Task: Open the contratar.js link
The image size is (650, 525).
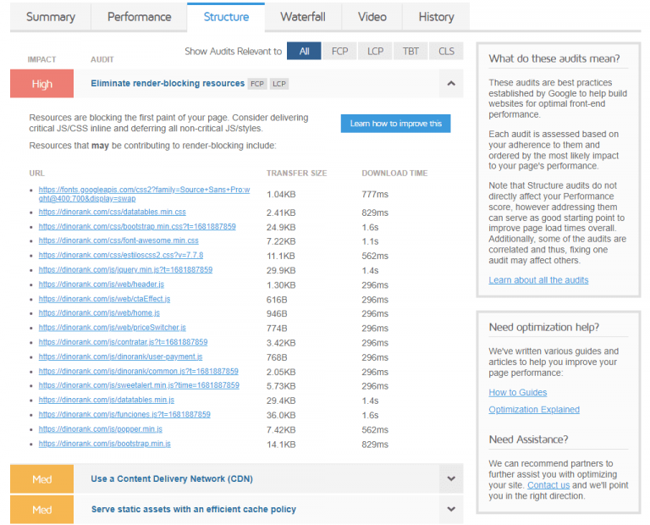Action: click(123, 342)
